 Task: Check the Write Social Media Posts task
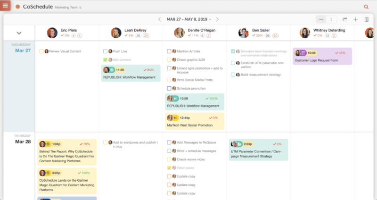pyautogui.click(x=169, y=80)
